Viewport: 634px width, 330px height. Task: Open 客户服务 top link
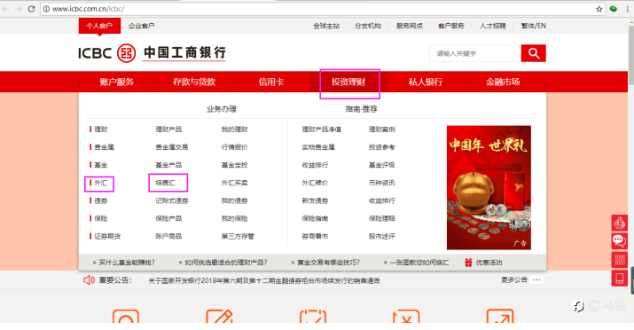pyautogui.click(x=451, y=26)
